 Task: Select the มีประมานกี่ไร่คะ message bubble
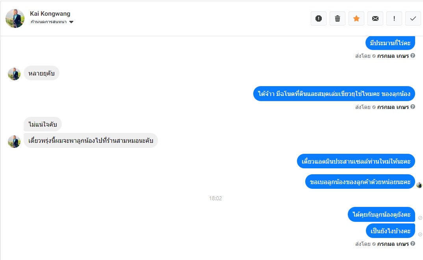[x=390, y=43]
